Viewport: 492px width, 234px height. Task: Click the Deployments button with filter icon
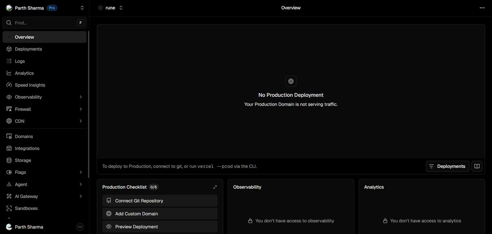[448, 166]
